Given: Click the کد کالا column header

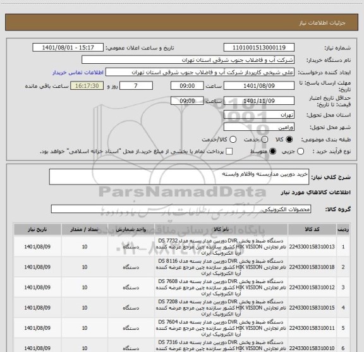Looking at the screenshot, I should pos(312,229).
